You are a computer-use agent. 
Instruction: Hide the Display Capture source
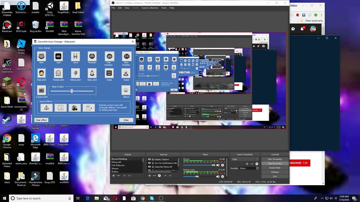point(149,160)
